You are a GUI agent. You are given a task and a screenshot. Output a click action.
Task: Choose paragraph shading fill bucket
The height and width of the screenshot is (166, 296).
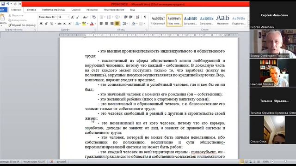coord(134,24)
